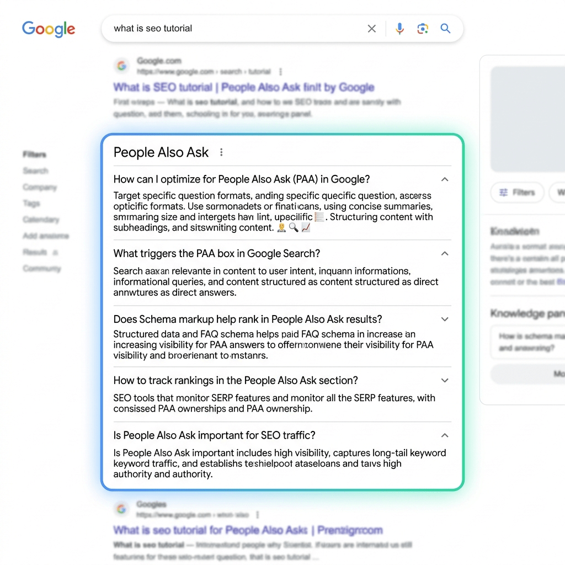Click the Google logo
This screenshot has height=565, width=565.
(49, 29)
